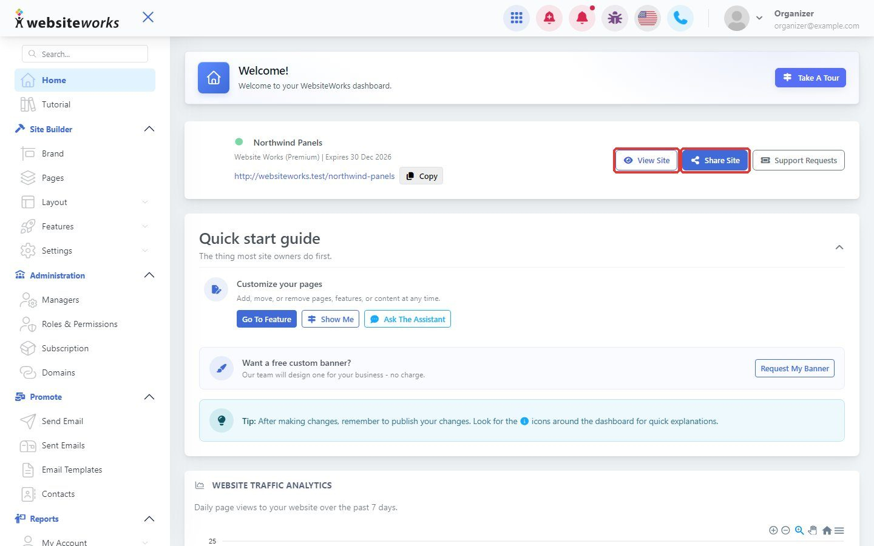Click the Northwind Panels site name
874x546 pixels.
288,143
